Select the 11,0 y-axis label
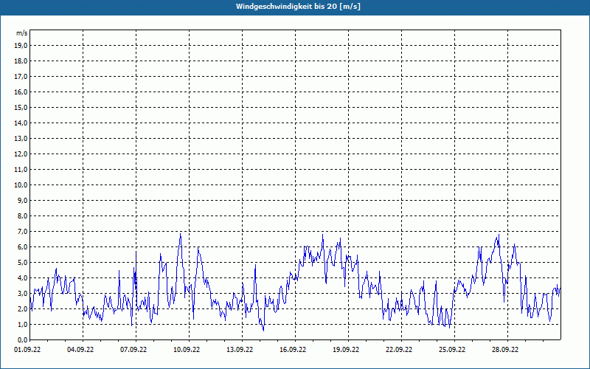Screen dimensions: 590x369 [x=21, y=170]
